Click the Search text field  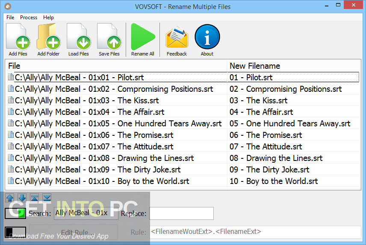86,213
